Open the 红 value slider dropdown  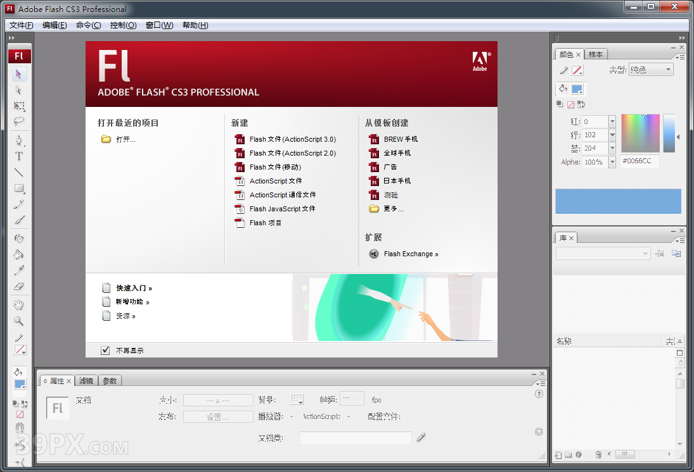tap(612, 121)
